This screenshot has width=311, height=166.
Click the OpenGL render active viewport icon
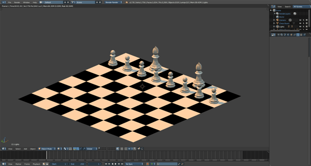(x=139, y=149)
